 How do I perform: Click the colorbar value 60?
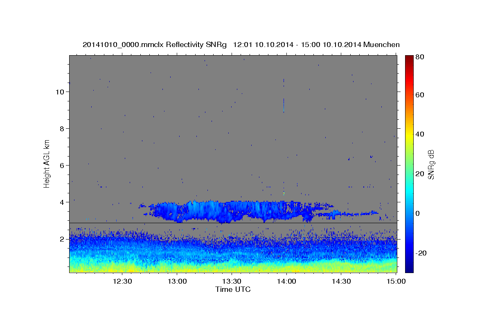419,95
